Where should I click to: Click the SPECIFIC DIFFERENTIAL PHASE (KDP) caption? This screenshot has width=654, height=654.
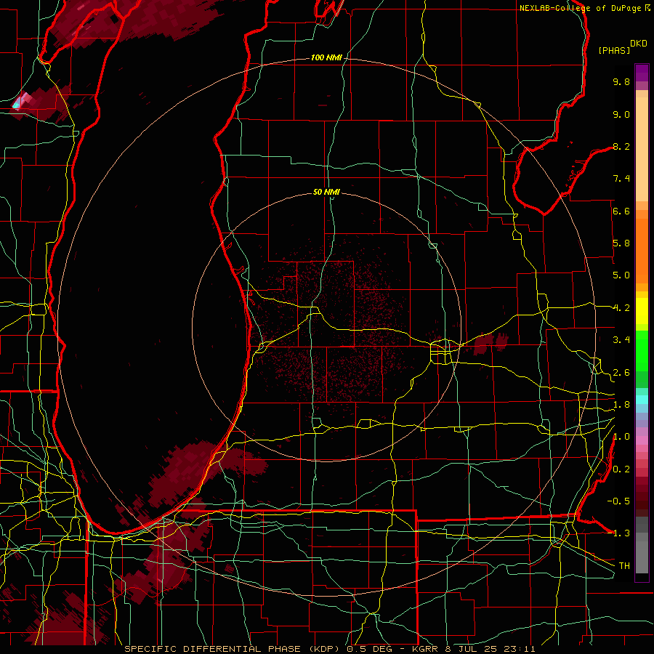coord(233,649)
